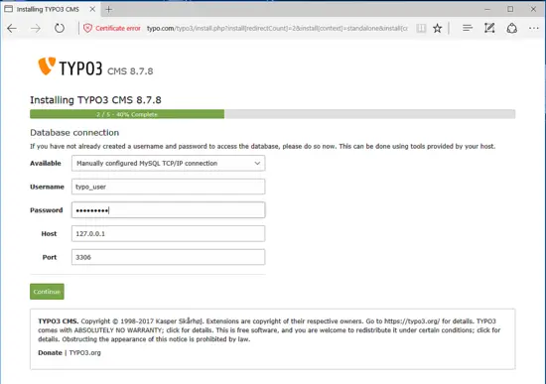Viewport: 546px width, 384px height.
Task: Close the Installing TYPO3 CMS tab
Action: pyautogui.click(x=92, y=9)
